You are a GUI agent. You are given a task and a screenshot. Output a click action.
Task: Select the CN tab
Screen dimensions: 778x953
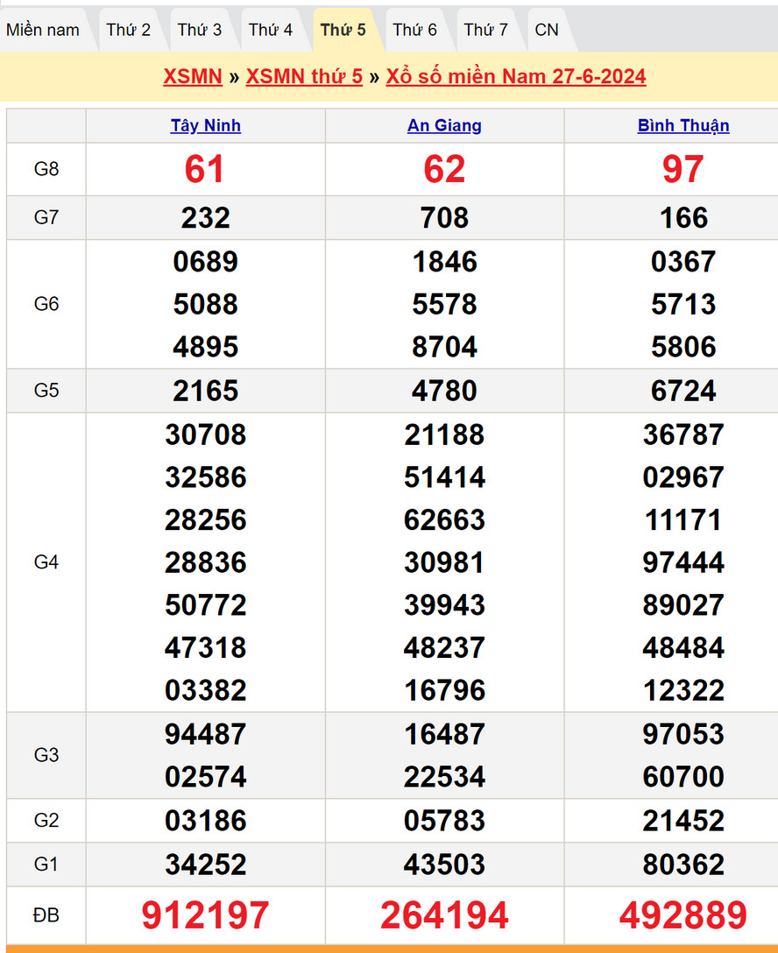click(x=547, y=30)
